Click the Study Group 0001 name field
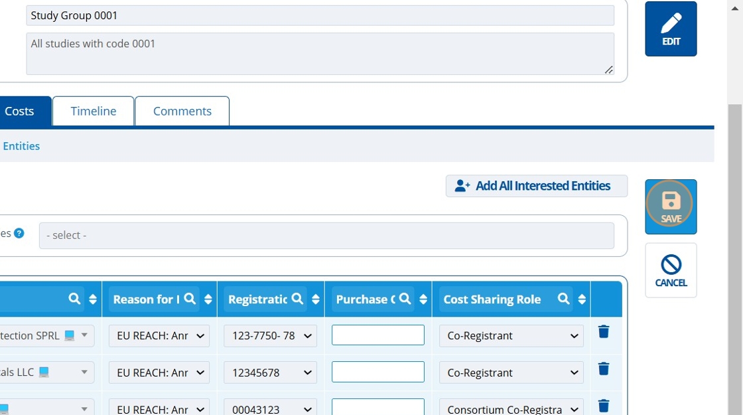743x415 pixels. pyautogui.click(x=320, y=16)
